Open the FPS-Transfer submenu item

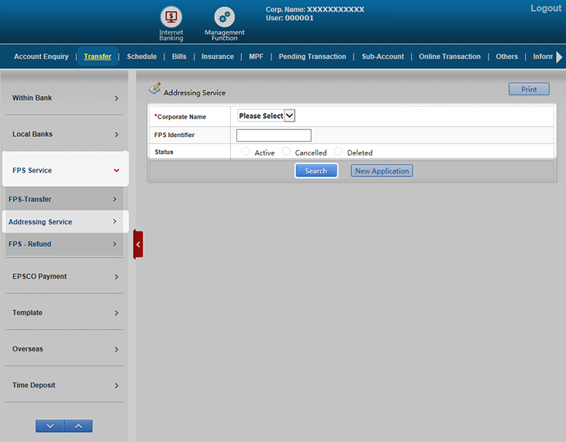[64, 199]
